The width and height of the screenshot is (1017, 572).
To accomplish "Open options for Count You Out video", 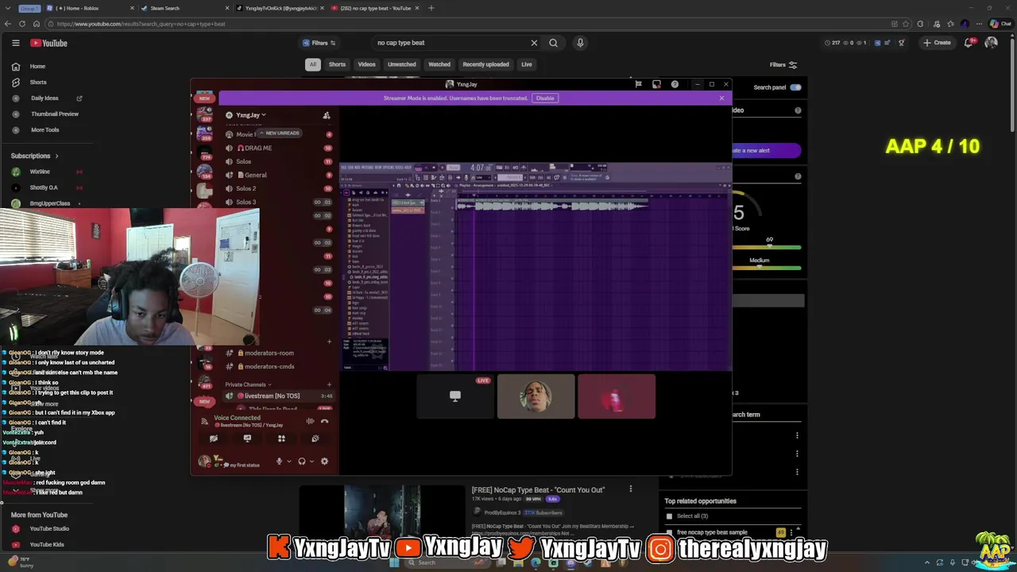I will [x=631, y=489].
